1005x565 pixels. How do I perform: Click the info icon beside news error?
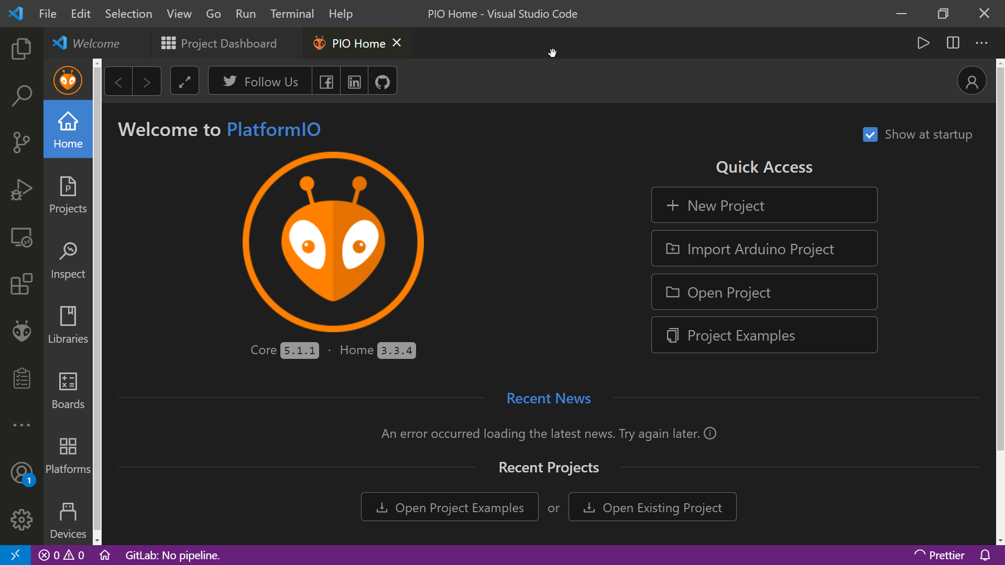click(710, 434)
